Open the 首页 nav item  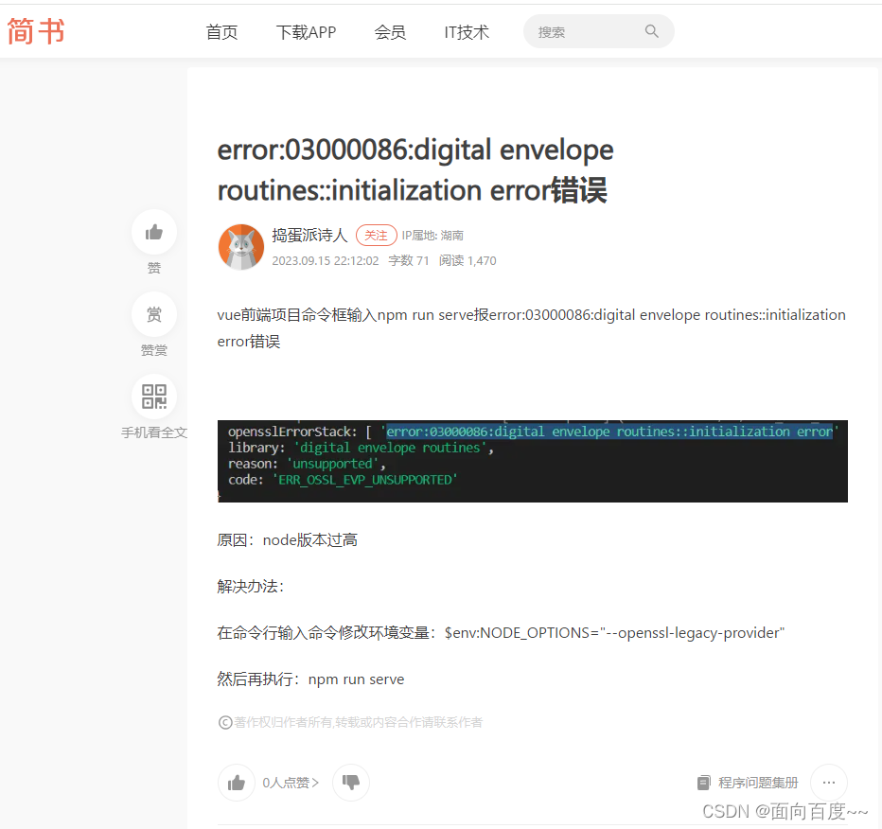tap(221, 32)
